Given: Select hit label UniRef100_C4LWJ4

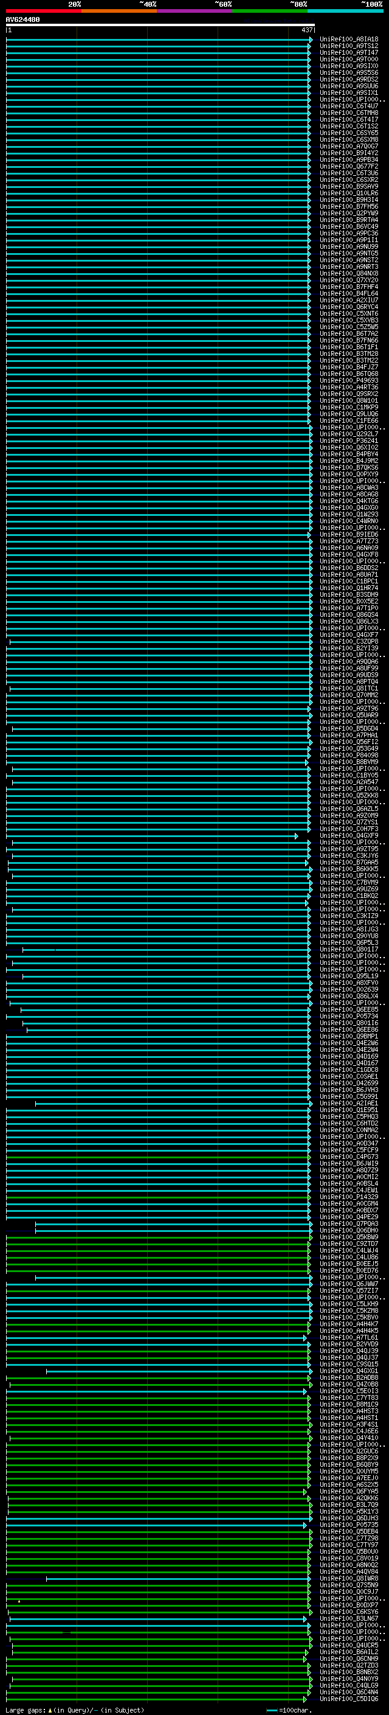Looking at the screenshot, I should pyautogui.click(x=349, y=1250).
